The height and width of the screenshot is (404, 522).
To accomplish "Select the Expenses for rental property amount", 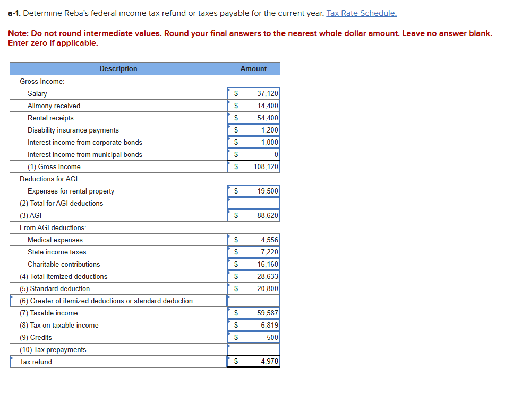I will tap(253, 191).
